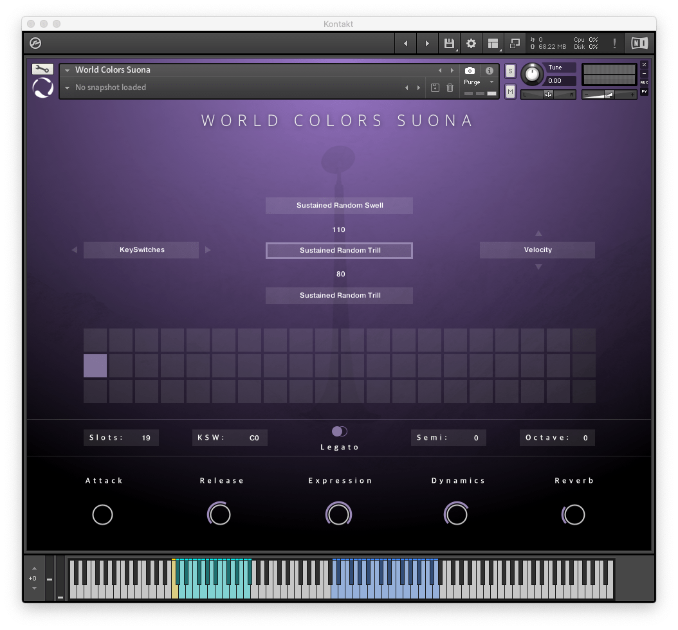Solo the instrument with the S button
The image size is (678, 630).
pyautogui.click(x=510, y=71)
